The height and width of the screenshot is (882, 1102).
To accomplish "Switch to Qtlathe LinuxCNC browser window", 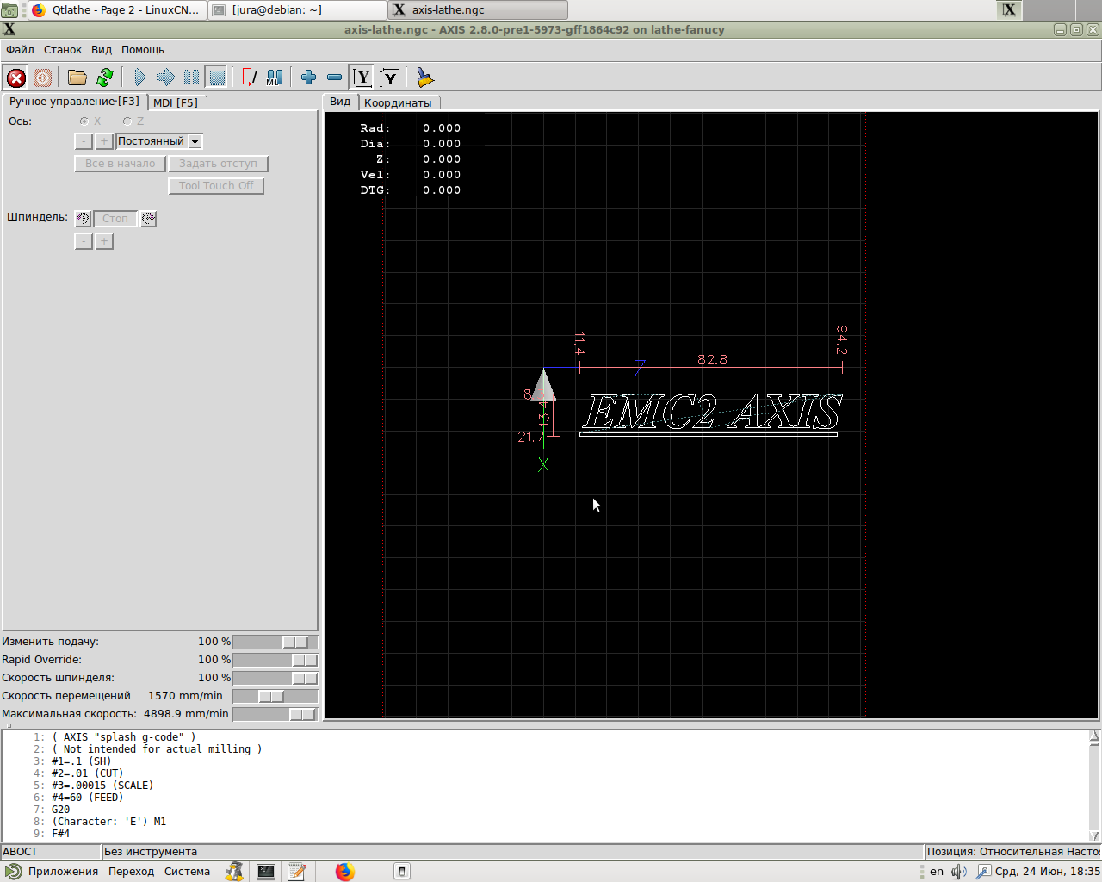I will (117, 10).
